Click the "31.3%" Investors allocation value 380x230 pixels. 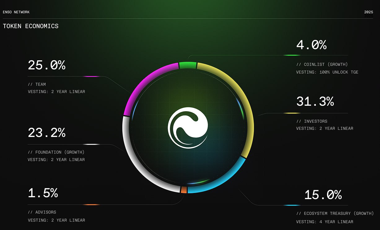click(x=315, y=101)
